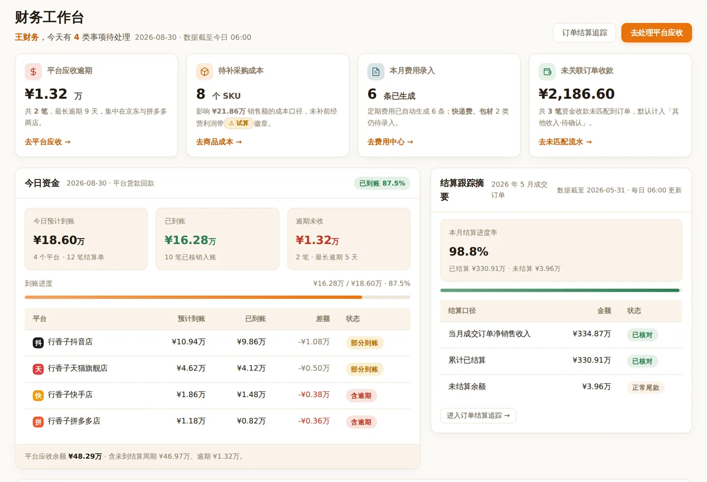Click the dollar icon on 平台应收逾期 card
This screenshot has width=707, height=482.
pyautogui.click(x=33, y=72)
